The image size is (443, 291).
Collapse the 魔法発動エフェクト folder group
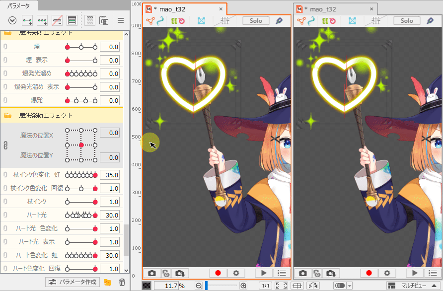8,115
